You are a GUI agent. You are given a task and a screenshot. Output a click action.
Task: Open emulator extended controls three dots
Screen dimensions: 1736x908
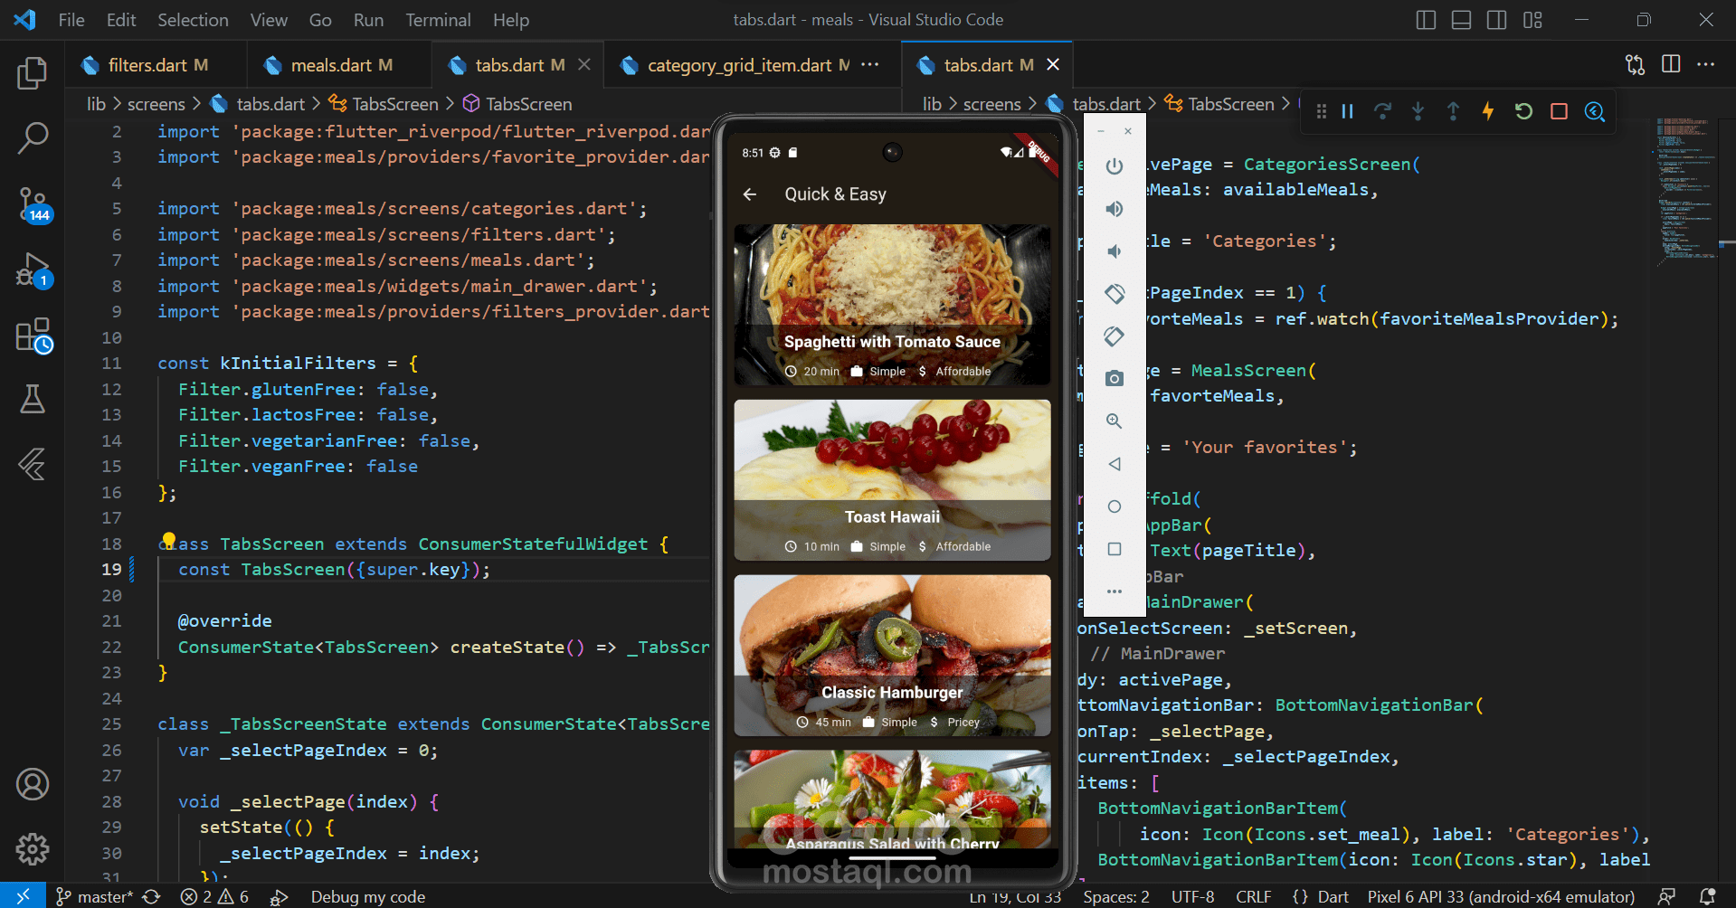1115,591
